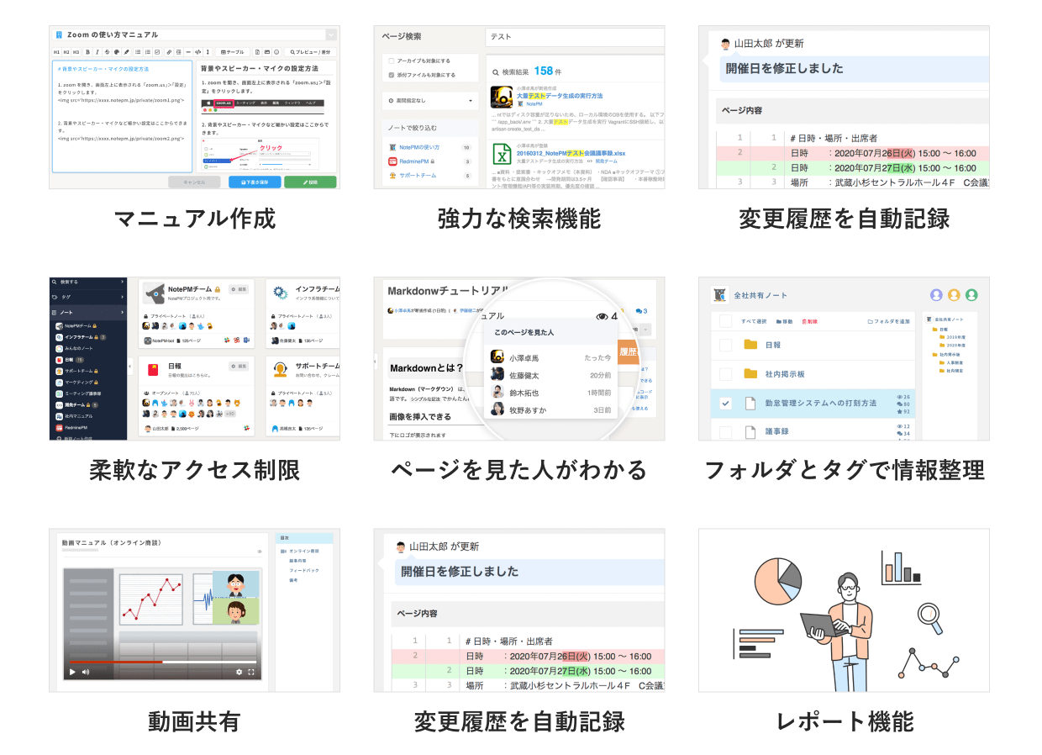Click the eye icon showing page viewers
The width and height of the screenshot is (1042, 755).
coord(602,317)
